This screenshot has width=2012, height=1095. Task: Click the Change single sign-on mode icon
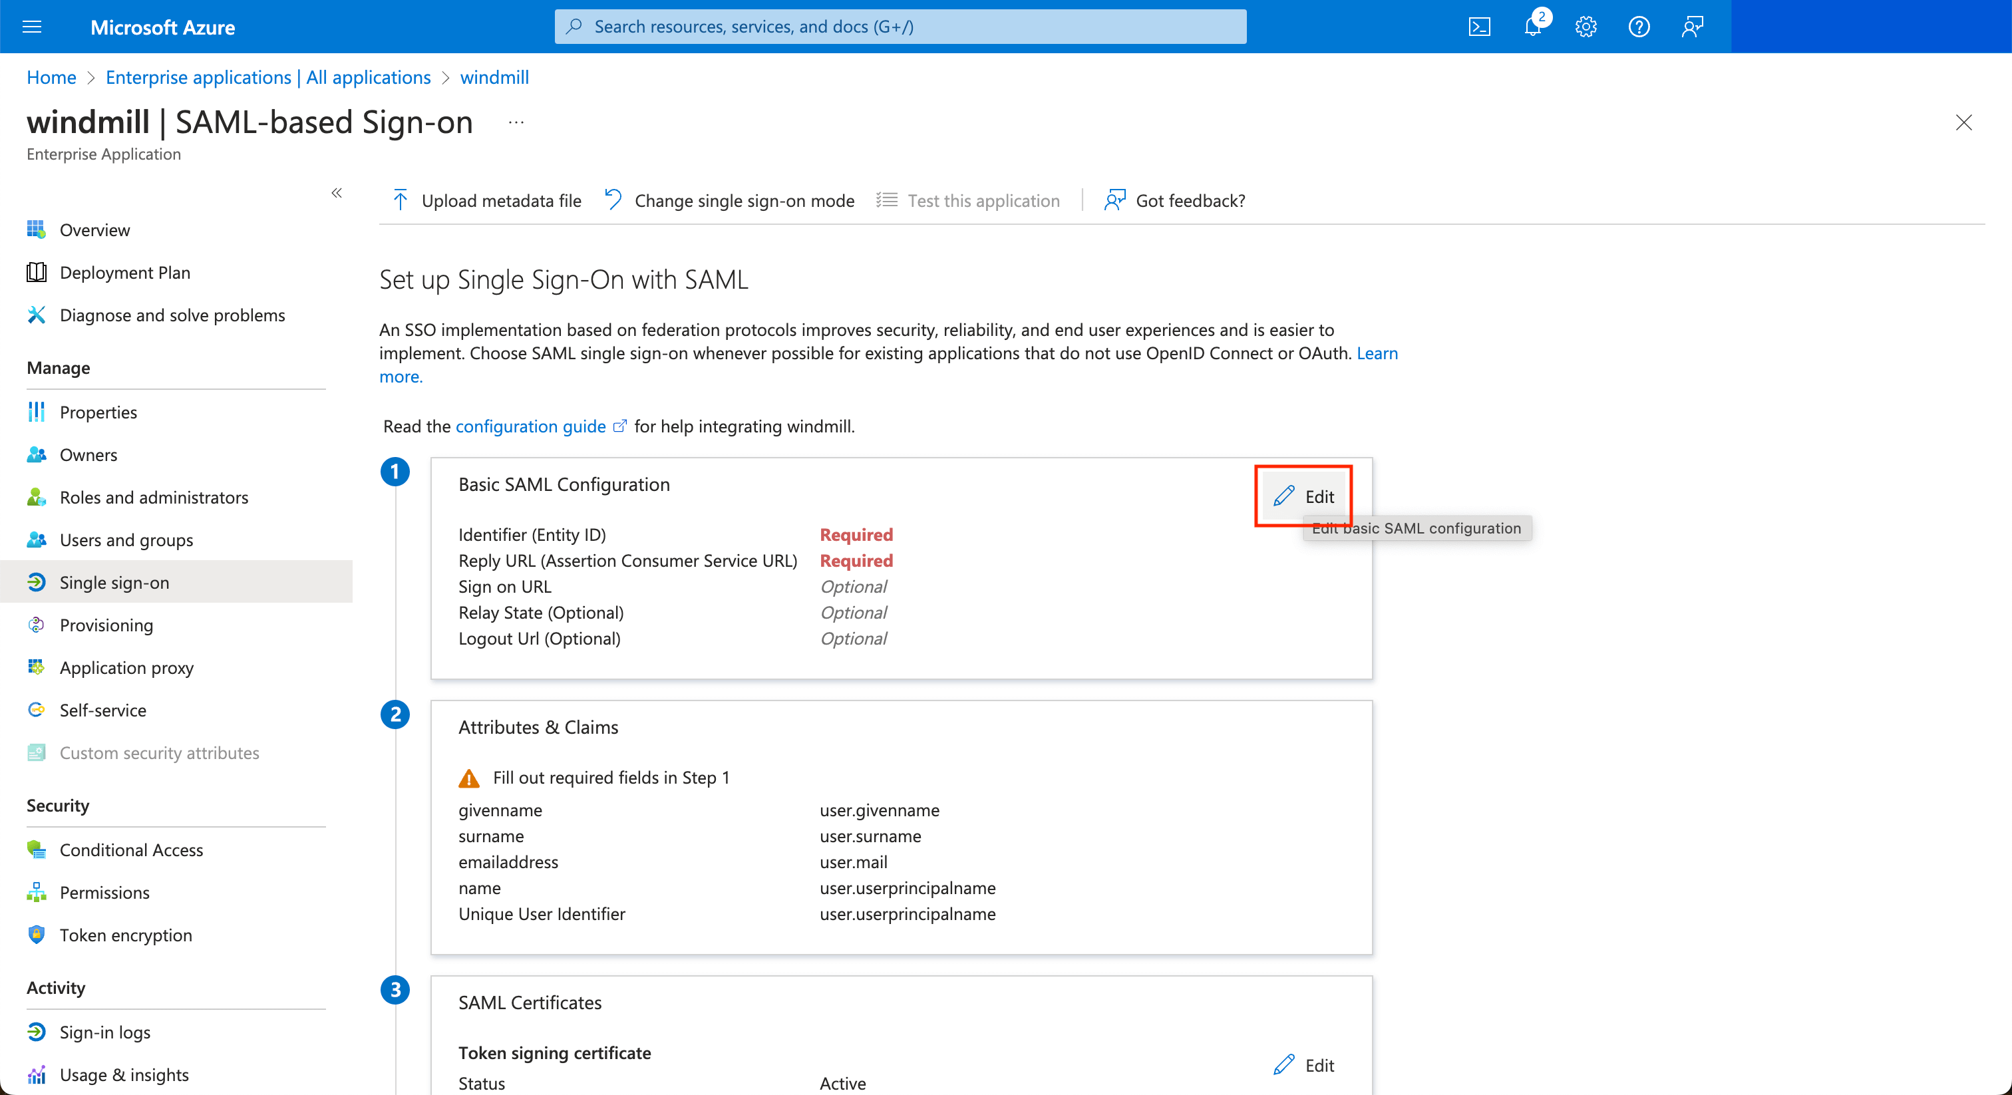[x=612, y=200]
